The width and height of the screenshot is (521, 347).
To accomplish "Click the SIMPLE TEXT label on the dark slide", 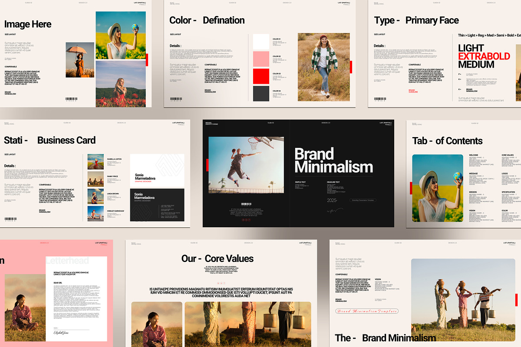I will click(300, 182).
